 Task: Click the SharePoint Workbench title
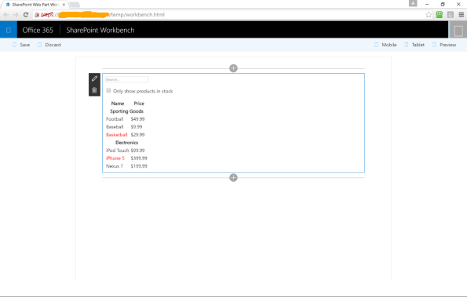(100, 30)
